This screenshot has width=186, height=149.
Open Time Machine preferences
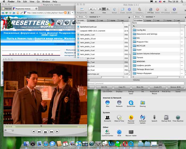point(178,118)
